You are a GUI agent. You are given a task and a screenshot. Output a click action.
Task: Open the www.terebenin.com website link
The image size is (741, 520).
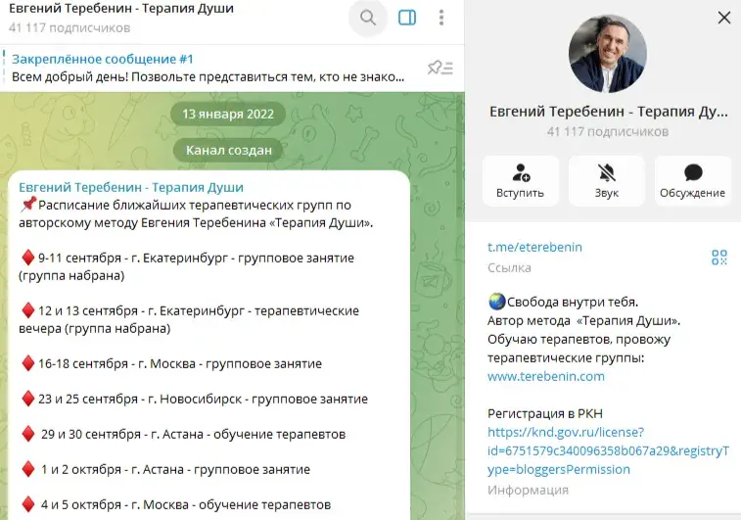(546, 376)
